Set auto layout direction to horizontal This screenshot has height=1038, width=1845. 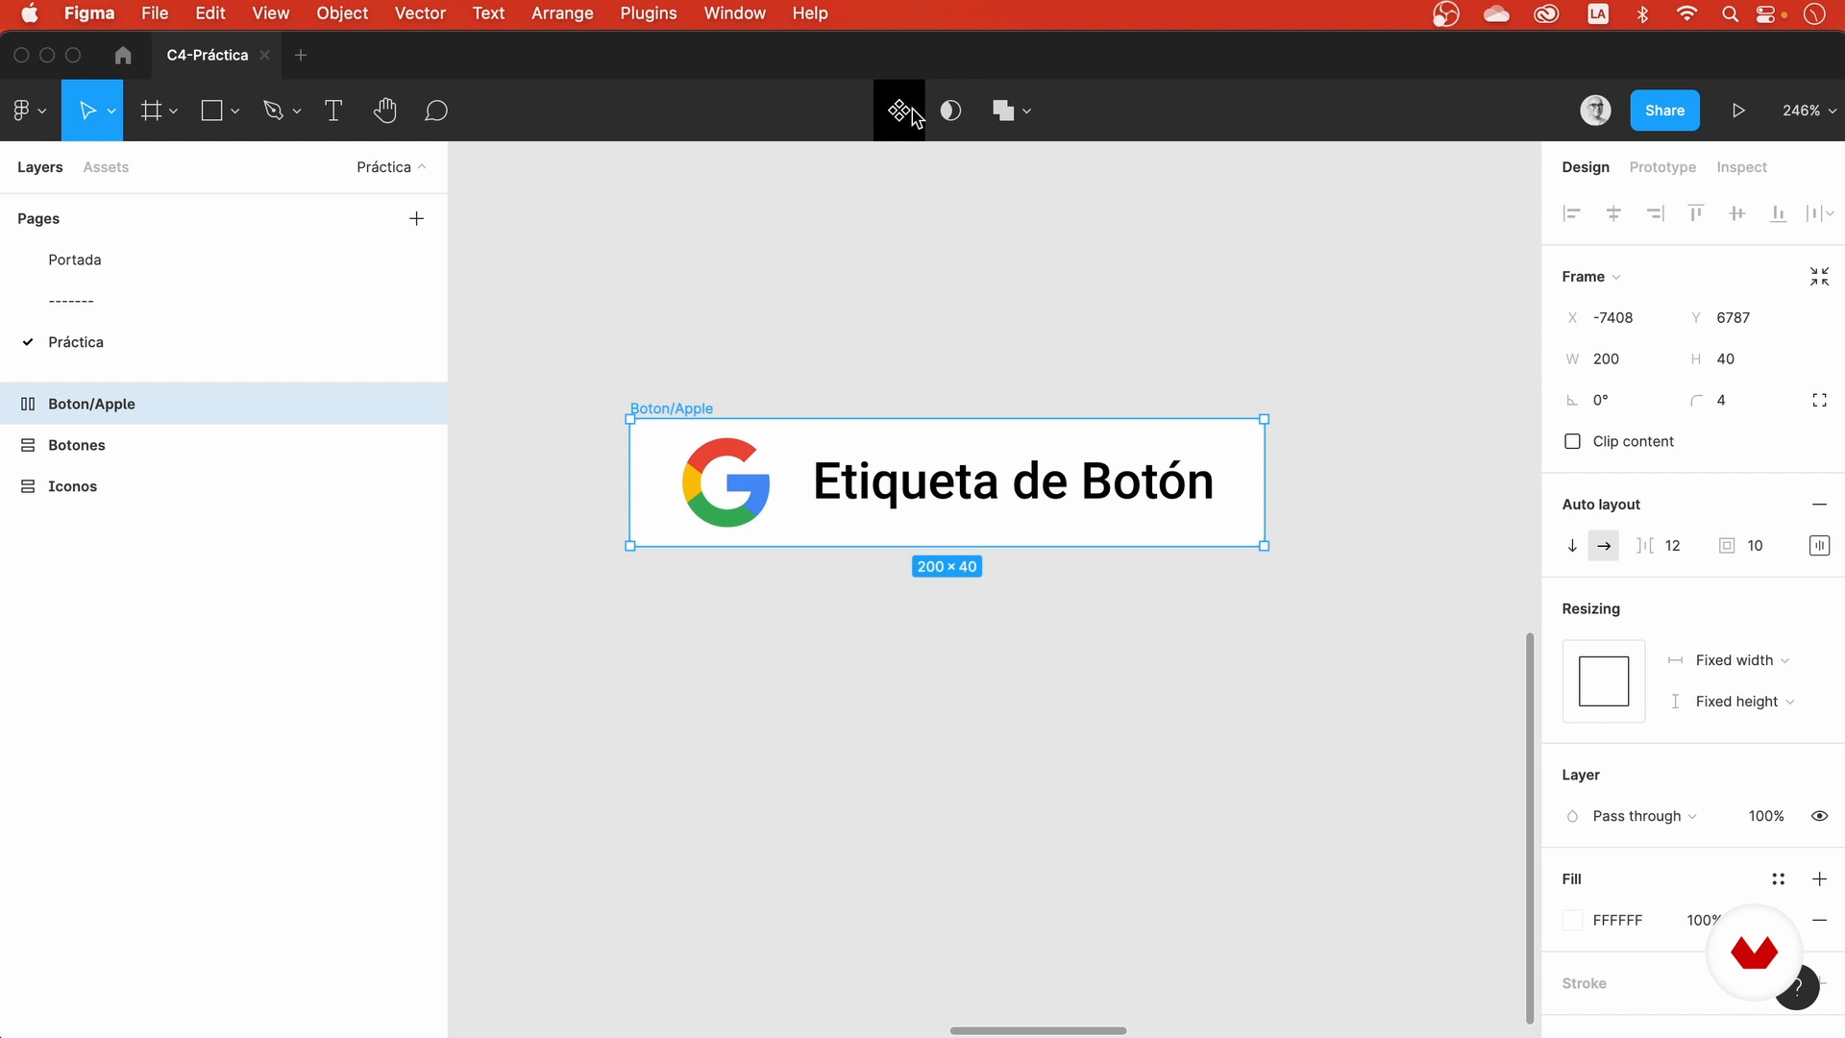(x=1604, y=546)
